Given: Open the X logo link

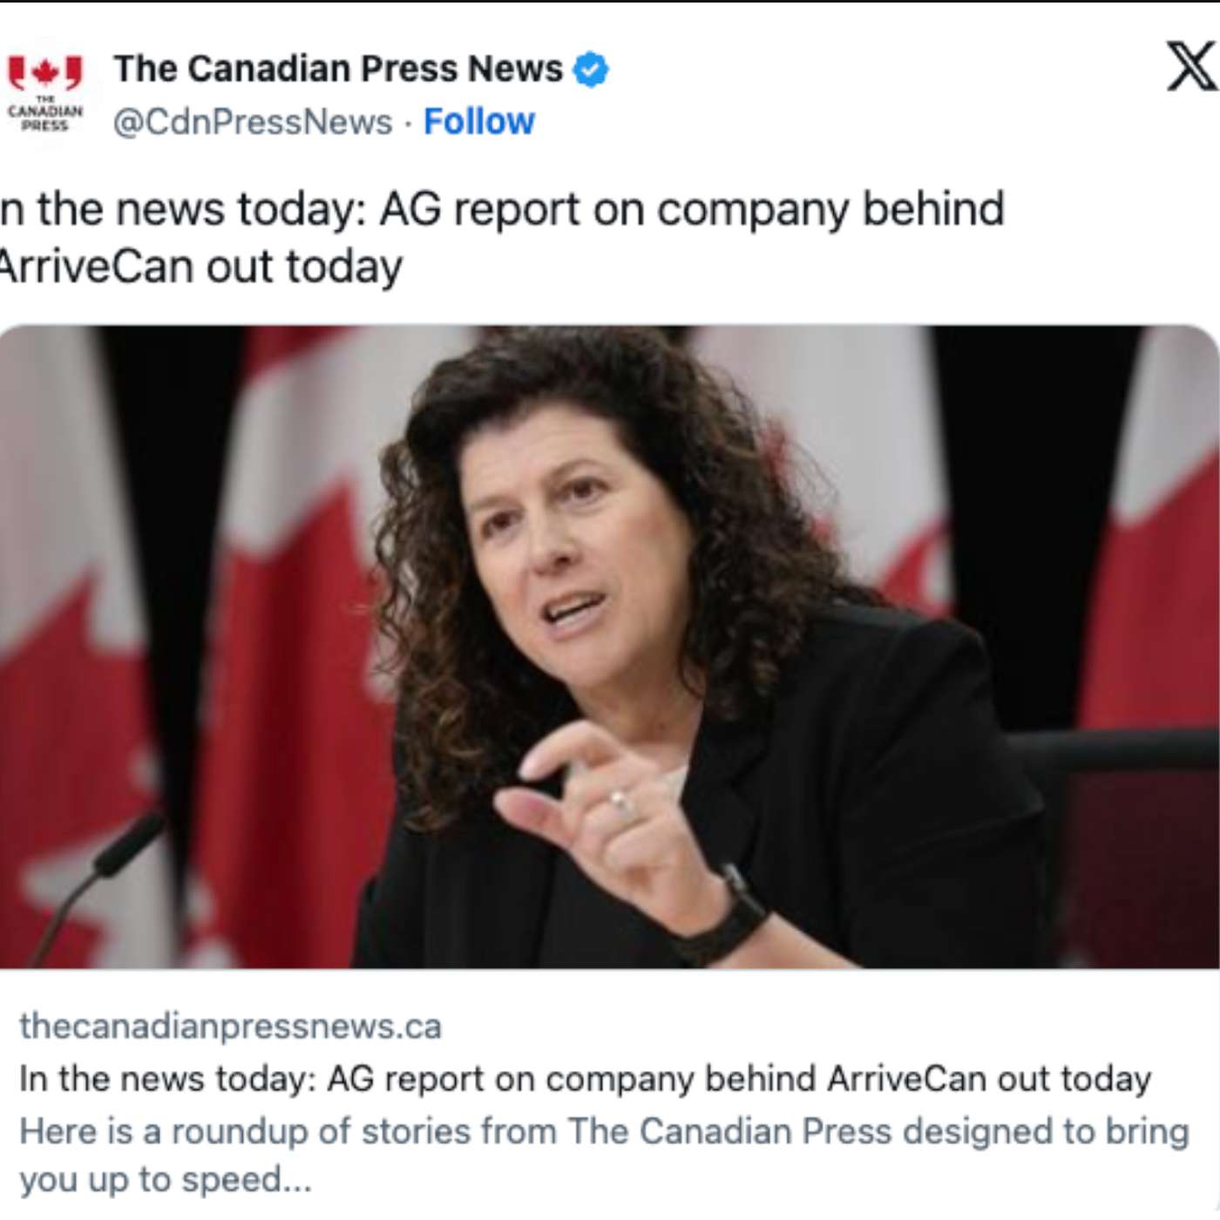Looking at the screenshot, I should click(1191, 67).
